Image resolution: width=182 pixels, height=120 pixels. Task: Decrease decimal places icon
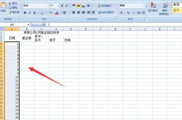(x=143, y=13)
